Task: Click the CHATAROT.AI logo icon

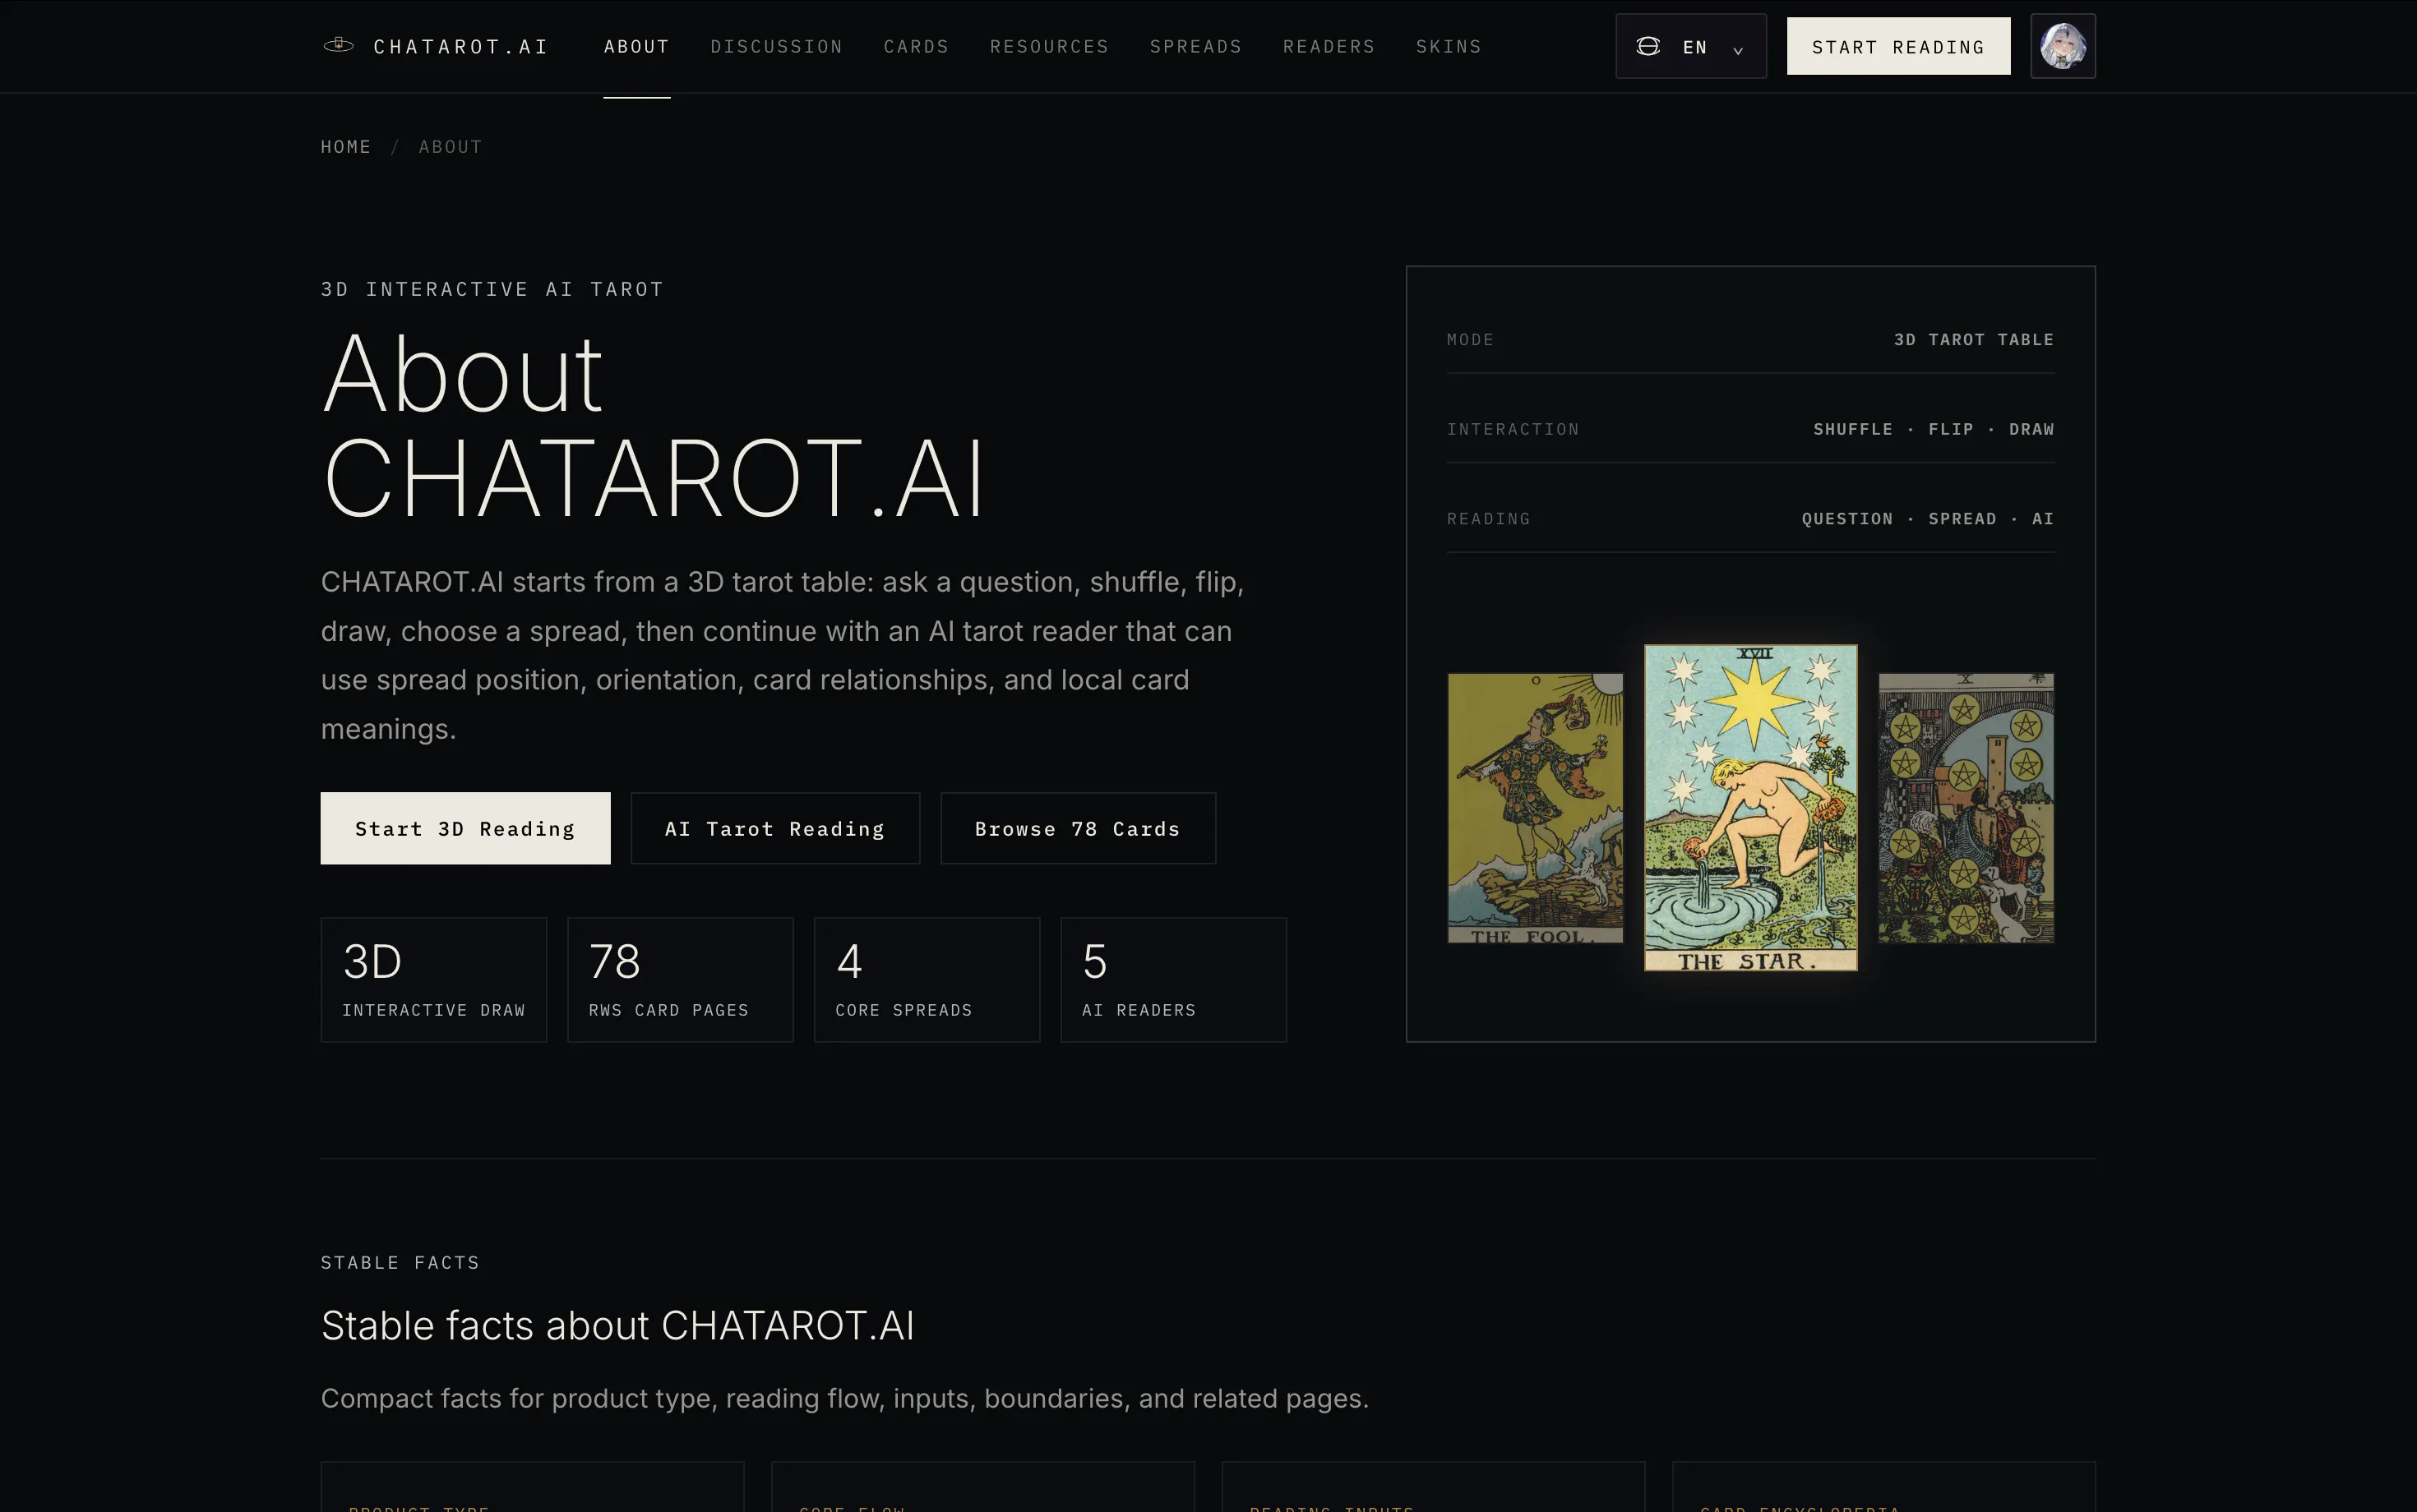Action: click(x=338, y=45)
